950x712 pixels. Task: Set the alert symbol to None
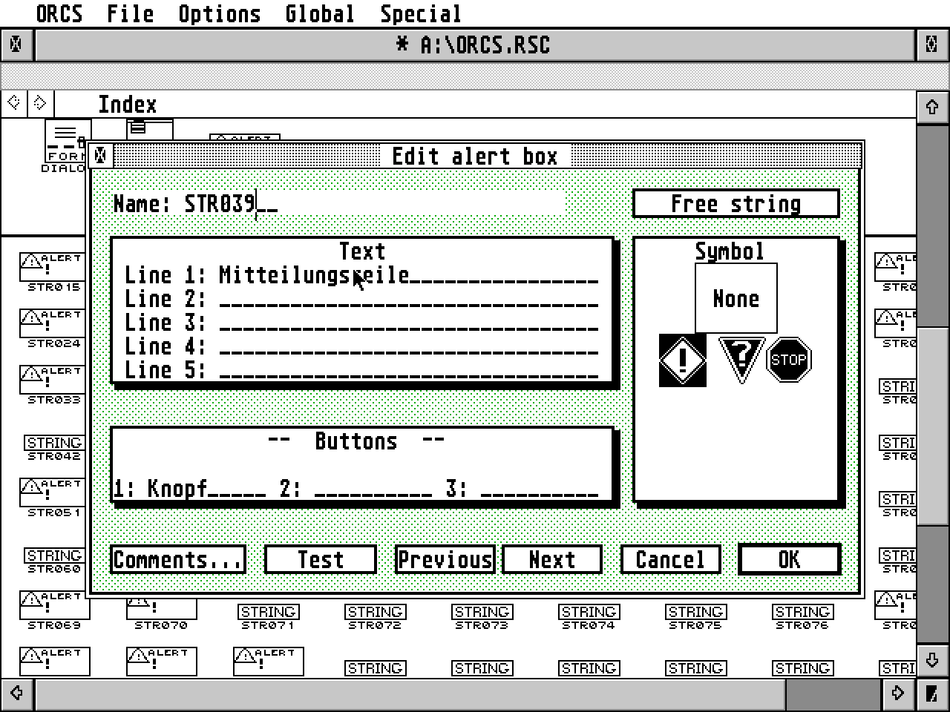[735, 298]
